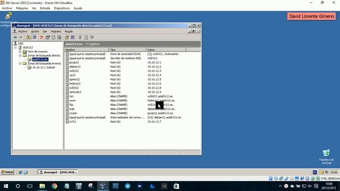
Task: Click the VirtualBox cube icon on taskbar
Action: click(x=103, y=186)
